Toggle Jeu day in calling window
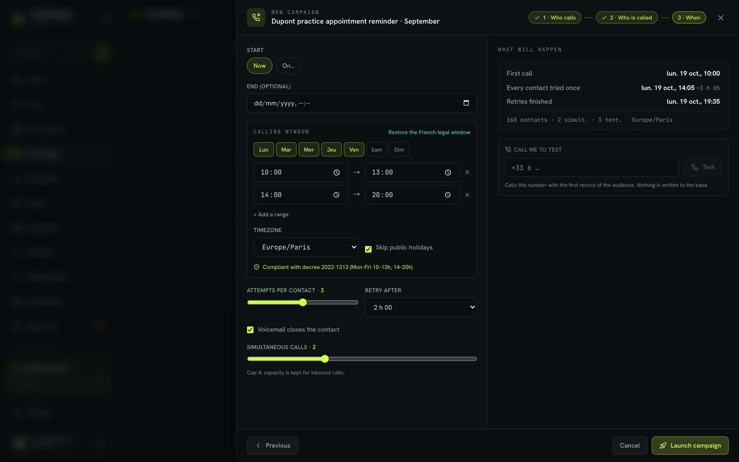This screenshot has width=739, height=462. [331, 150]
